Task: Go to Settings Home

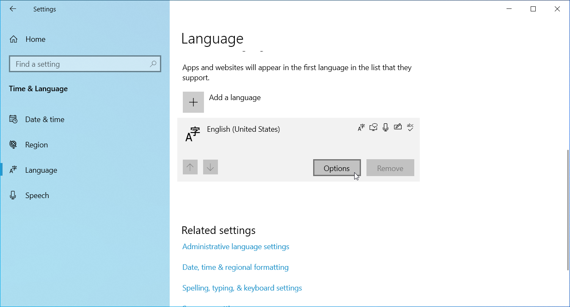Action: click(35, 39)
